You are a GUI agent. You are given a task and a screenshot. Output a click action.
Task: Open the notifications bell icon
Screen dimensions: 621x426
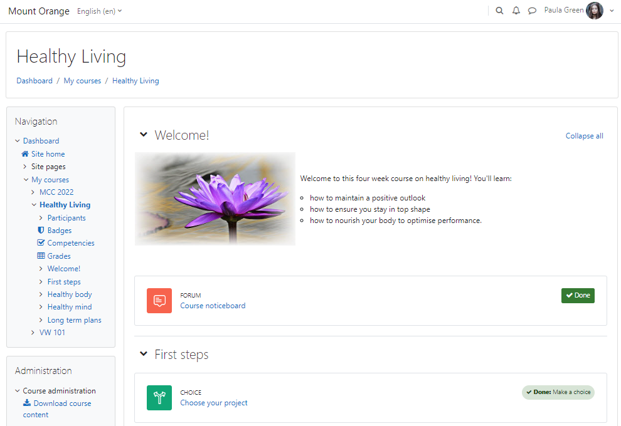[516, 11]
